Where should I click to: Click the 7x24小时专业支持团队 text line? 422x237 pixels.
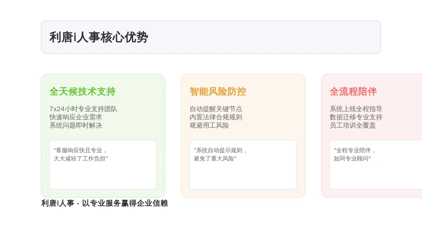(83, 109)
